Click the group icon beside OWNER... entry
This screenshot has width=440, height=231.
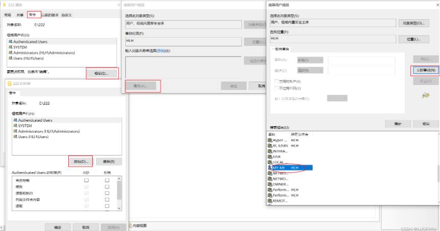[270, 184]
